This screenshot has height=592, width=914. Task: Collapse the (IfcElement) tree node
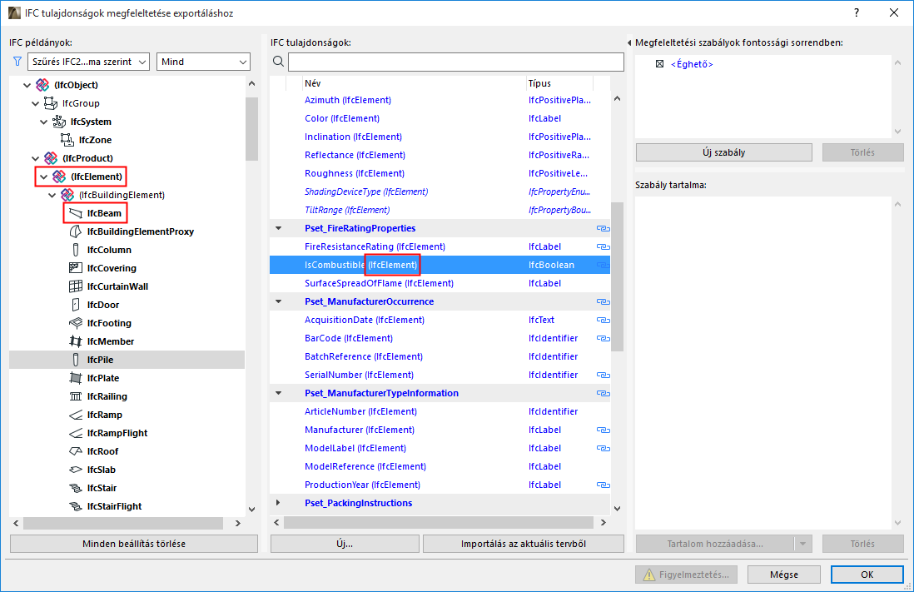[x=44, y=177]
